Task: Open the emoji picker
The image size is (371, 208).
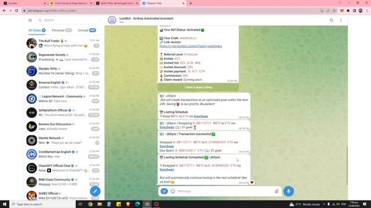Action: pyautogui.click(x=173, y=191)
